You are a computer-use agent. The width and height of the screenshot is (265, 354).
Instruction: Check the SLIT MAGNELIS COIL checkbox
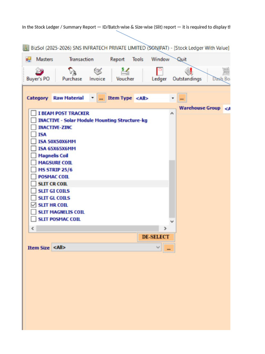pyautogui.click(x=33, y=212)
